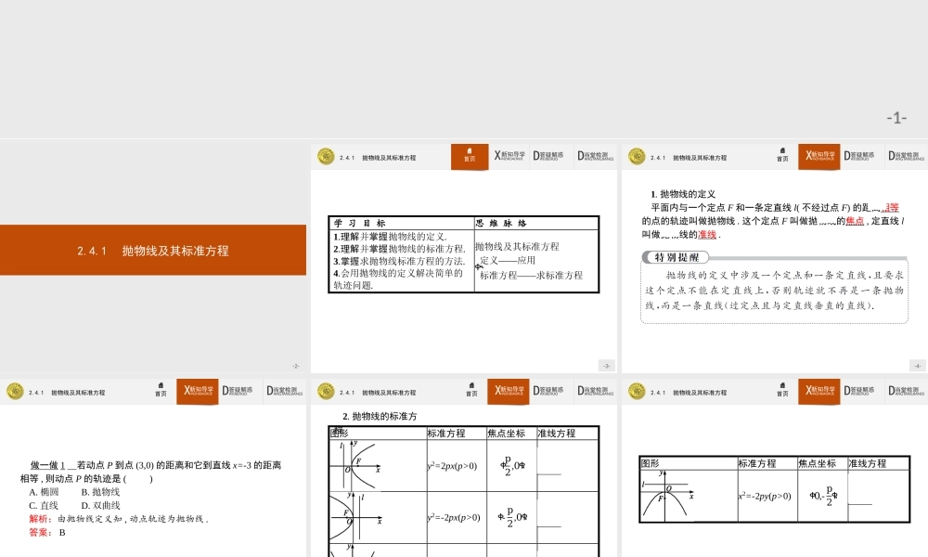
Task: Click the 首页 home icon on the 做一做 slide
Action: (x=161, y=390)
